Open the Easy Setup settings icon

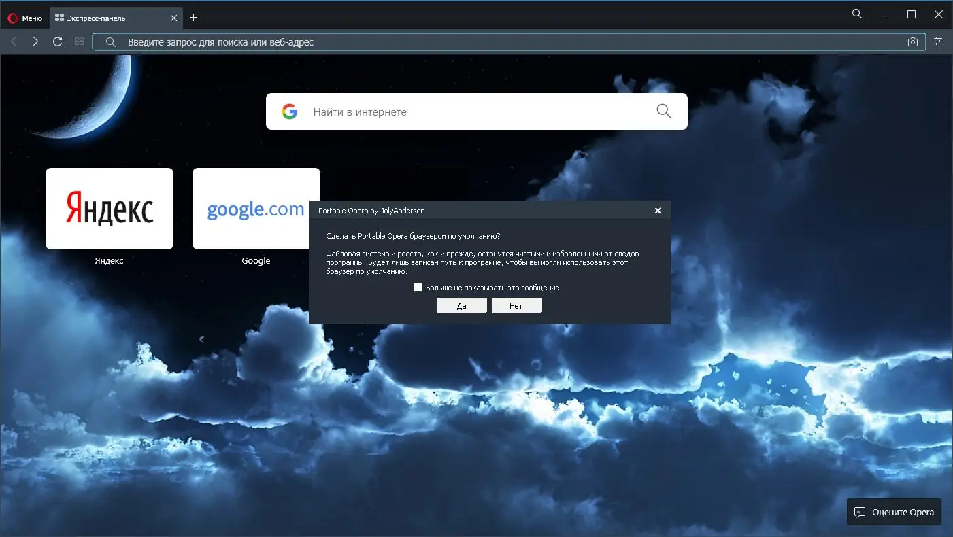[938, 41]
